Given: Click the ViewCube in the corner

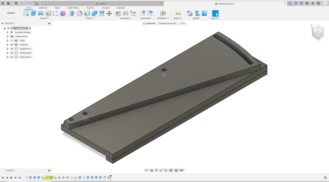Looking at the screenshot, I should tap(317, 33).
